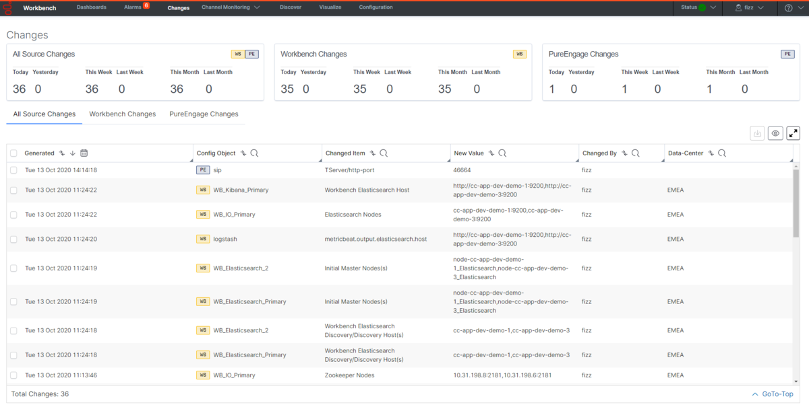Click the PE badge in the sip row
Screen dimensions: 809x409
click(203, 170)
